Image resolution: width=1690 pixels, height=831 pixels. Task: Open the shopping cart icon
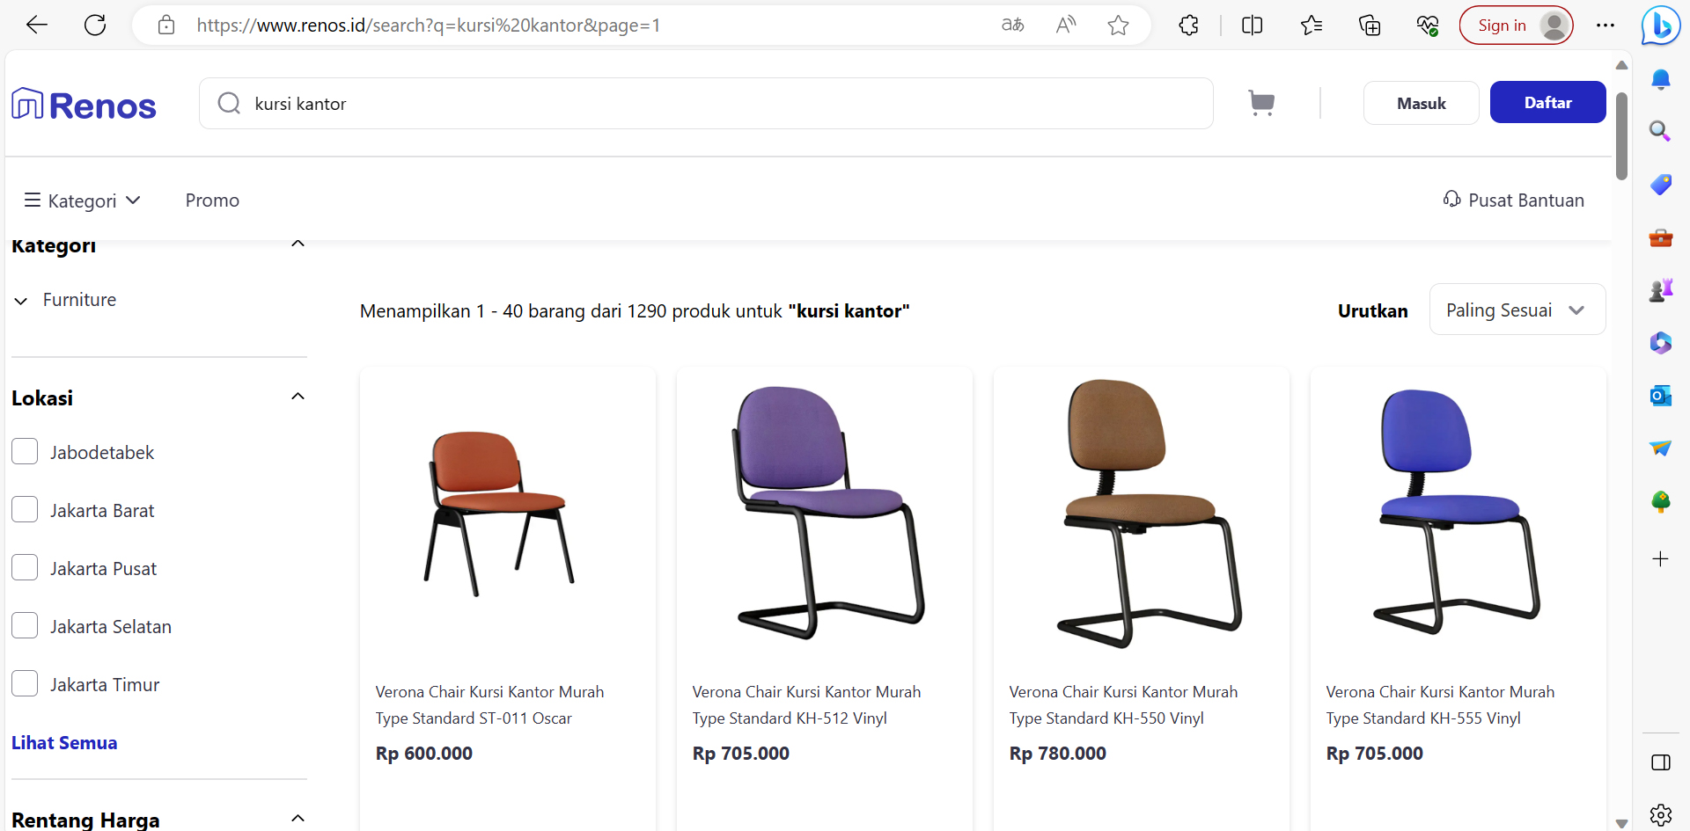1261,103
